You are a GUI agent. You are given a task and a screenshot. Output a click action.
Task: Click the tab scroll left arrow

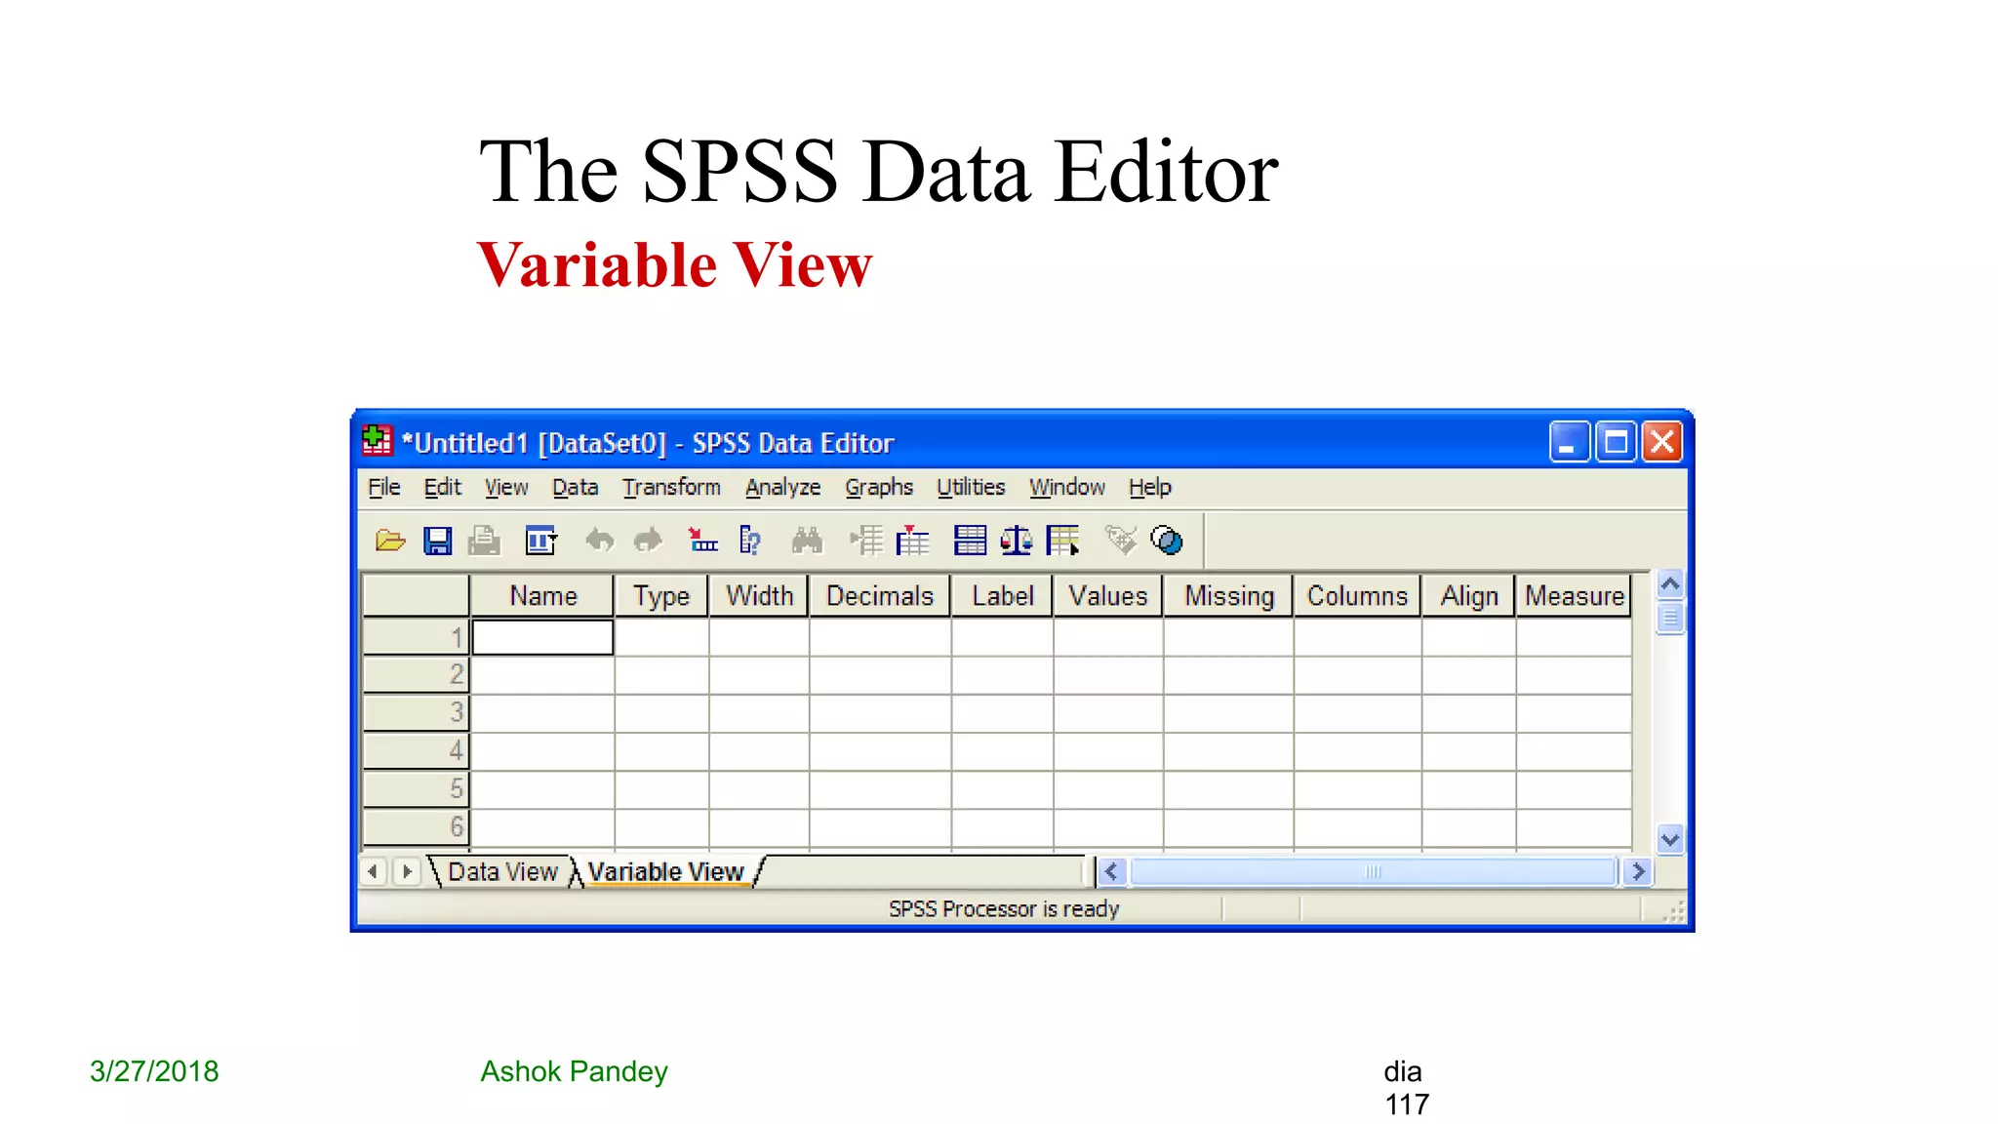point(374,871)
